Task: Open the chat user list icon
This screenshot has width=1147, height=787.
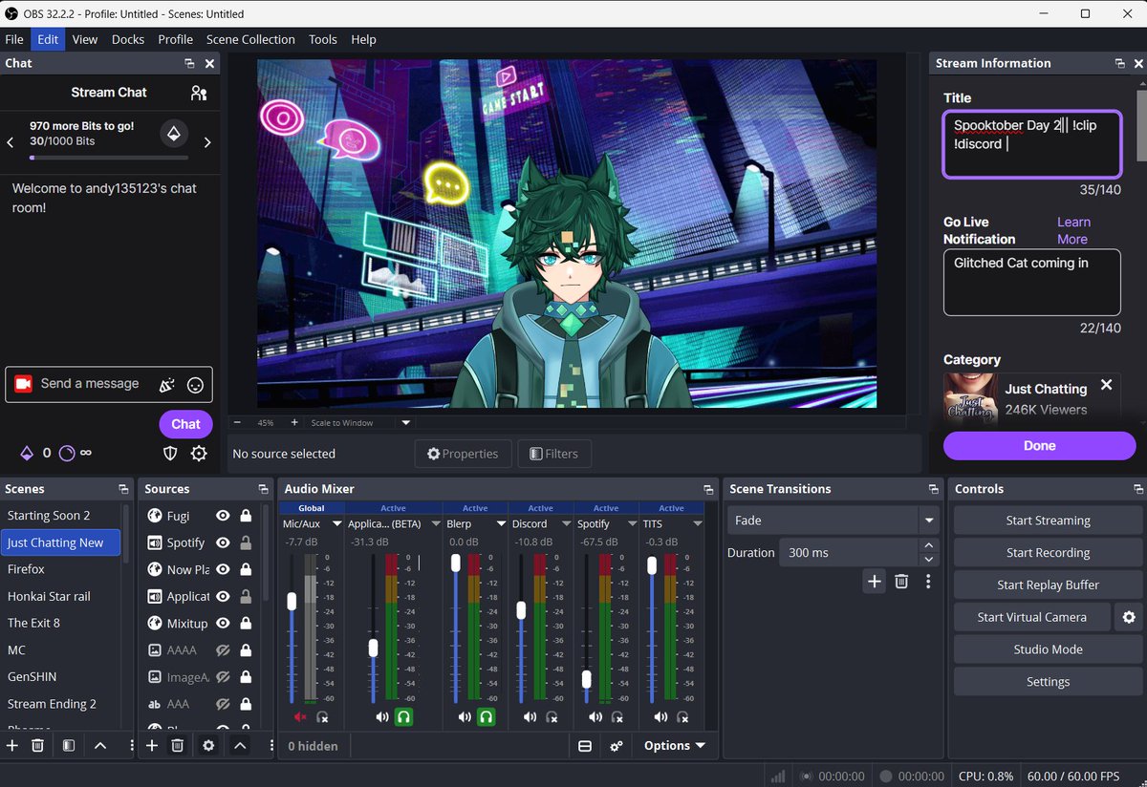Action: pyautogui.click(x=199, y=93)
